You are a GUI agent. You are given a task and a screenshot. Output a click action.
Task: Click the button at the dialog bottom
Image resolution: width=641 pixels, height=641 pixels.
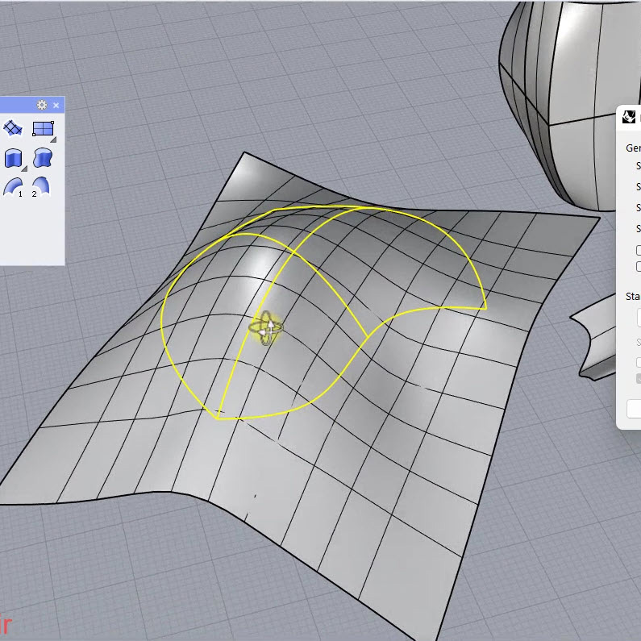[635, 409]
